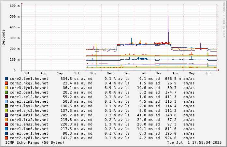The image size is (227, 147).
Task: Click the core1.lon6.he.net blue swatch
Action: click(x=7, y=129)
